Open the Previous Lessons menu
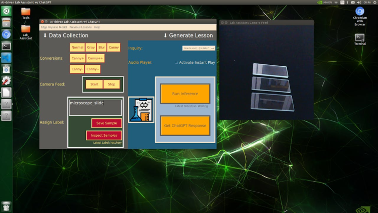The image size is (378, 213). (x=80, y=27)
